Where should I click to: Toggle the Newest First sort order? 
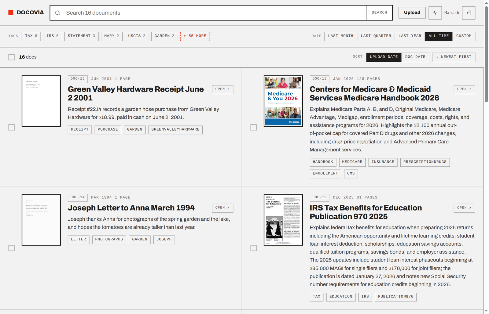[454, 57]
